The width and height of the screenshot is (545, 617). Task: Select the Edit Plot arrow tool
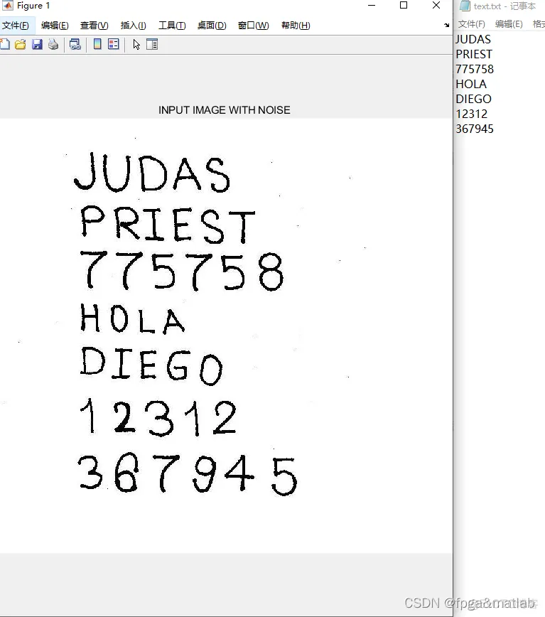(x=136, y=45)
